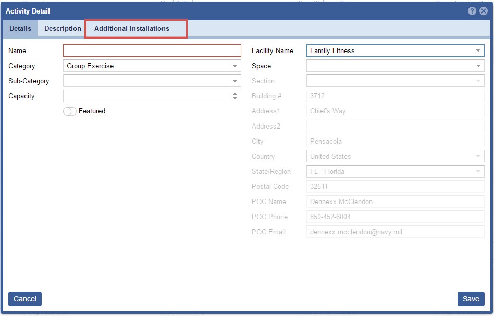The image size is (494, 316).
Task: Increase the Capacity value with up arrow
Action: click(x=235, y=94)
